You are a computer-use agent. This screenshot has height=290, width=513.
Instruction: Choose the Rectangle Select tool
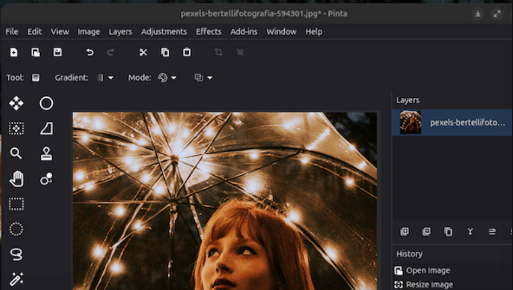click(x=16, y=204)
